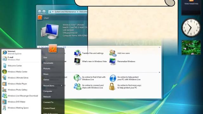Click View headlines in the sidebar gadget
The width and height of the screenshot is (203, 114).
pyautogui.click(x=191, y=4)
